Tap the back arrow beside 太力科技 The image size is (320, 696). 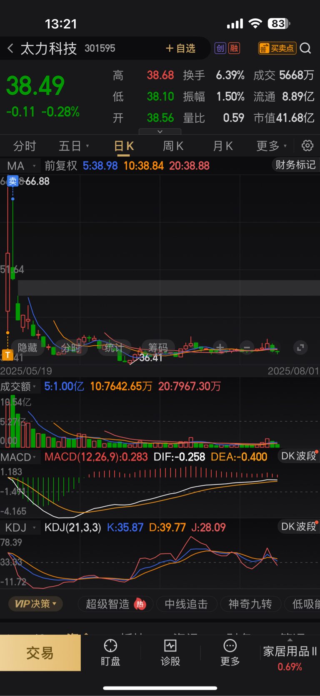pyautogui.click(x=10, y=48)
